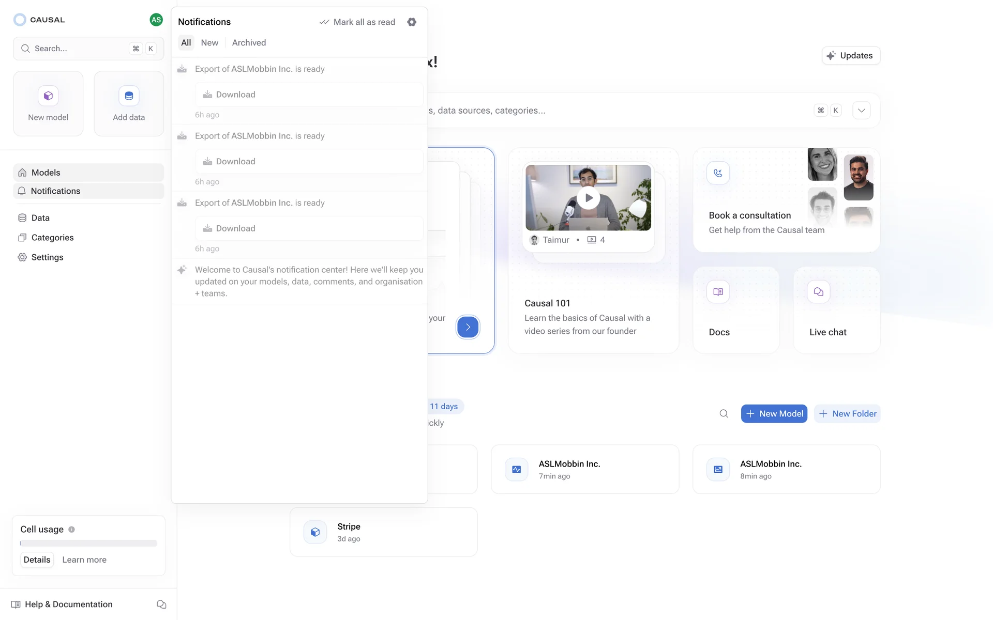Click the blue next arrow button
This screenshot has height=620, width=993.
point(468,327)
